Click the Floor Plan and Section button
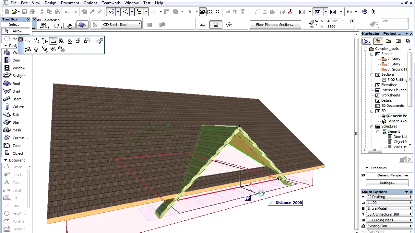This screenshot has height=233, width=415. (275, 25)
